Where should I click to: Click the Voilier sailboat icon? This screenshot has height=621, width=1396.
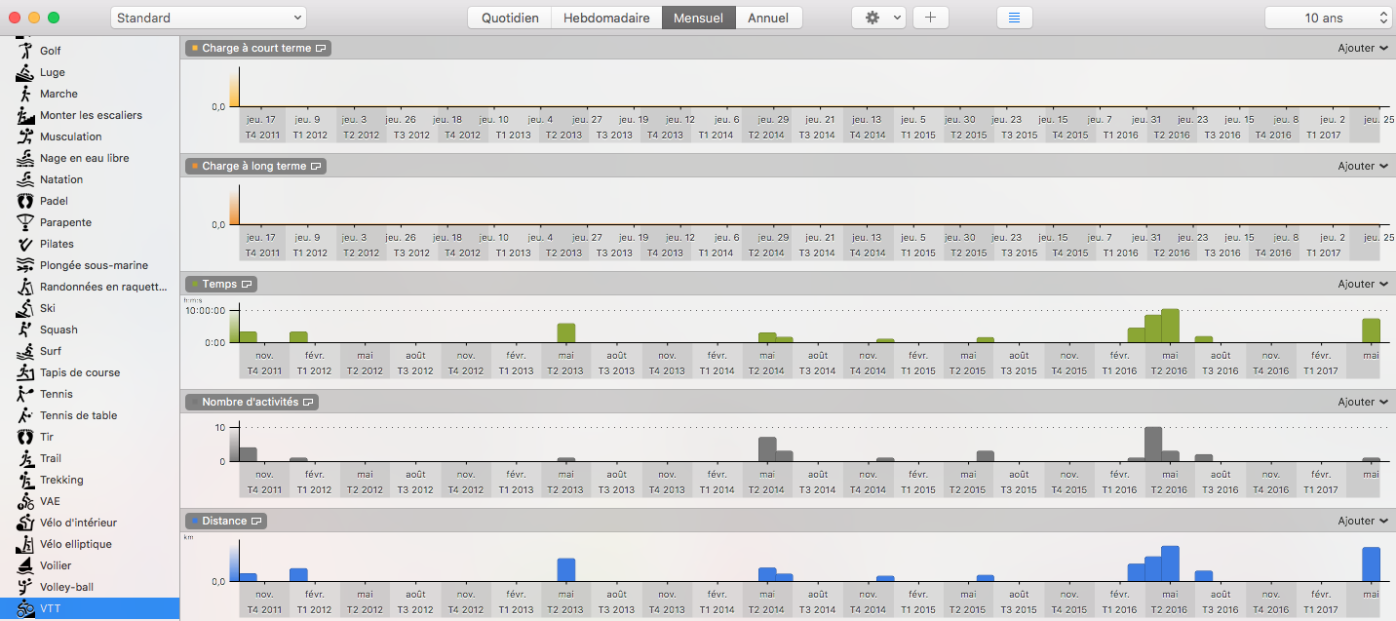pyautogui.click(x=25, y=565)
